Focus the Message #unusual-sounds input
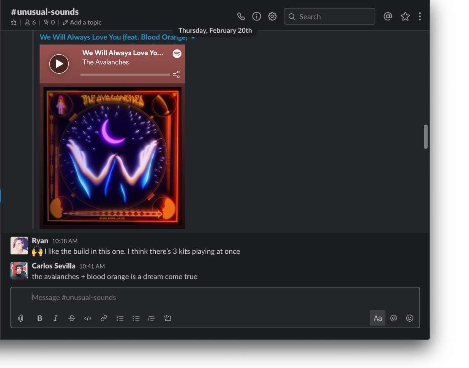This screenshot has height=368, width=469. (215, 298)
